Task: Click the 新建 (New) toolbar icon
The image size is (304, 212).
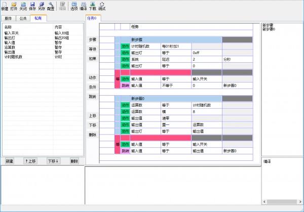Action: point(5,6)
